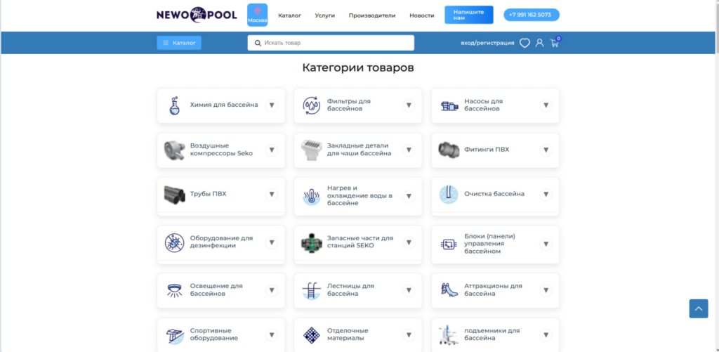Expand the Оборудование для дезинфекции category

272,242
